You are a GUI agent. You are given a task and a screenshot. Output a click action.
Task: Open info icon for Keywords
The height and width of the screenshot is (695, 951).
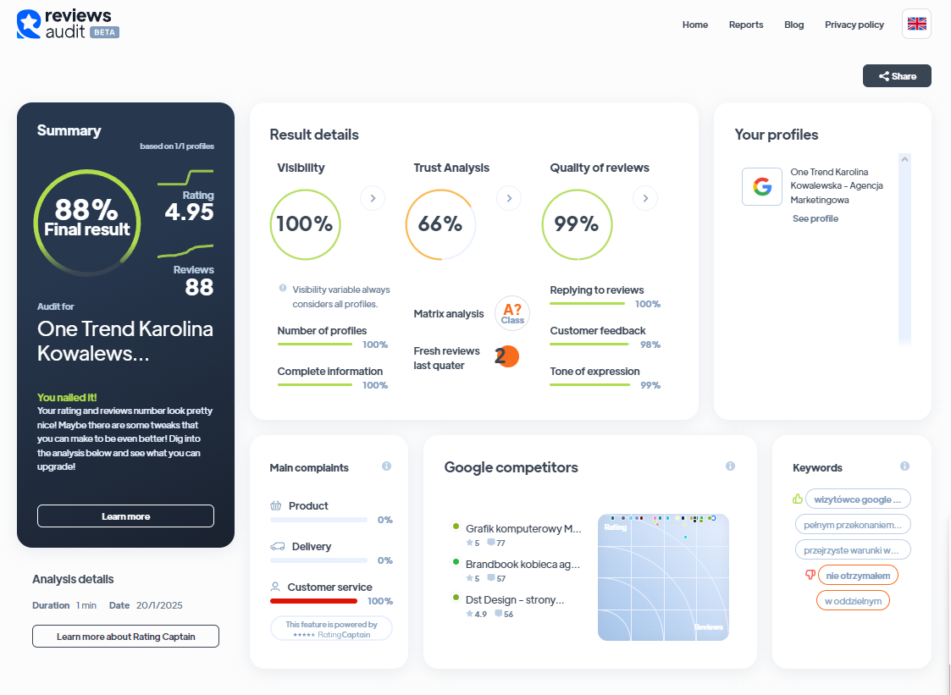[x=904, y=466]
